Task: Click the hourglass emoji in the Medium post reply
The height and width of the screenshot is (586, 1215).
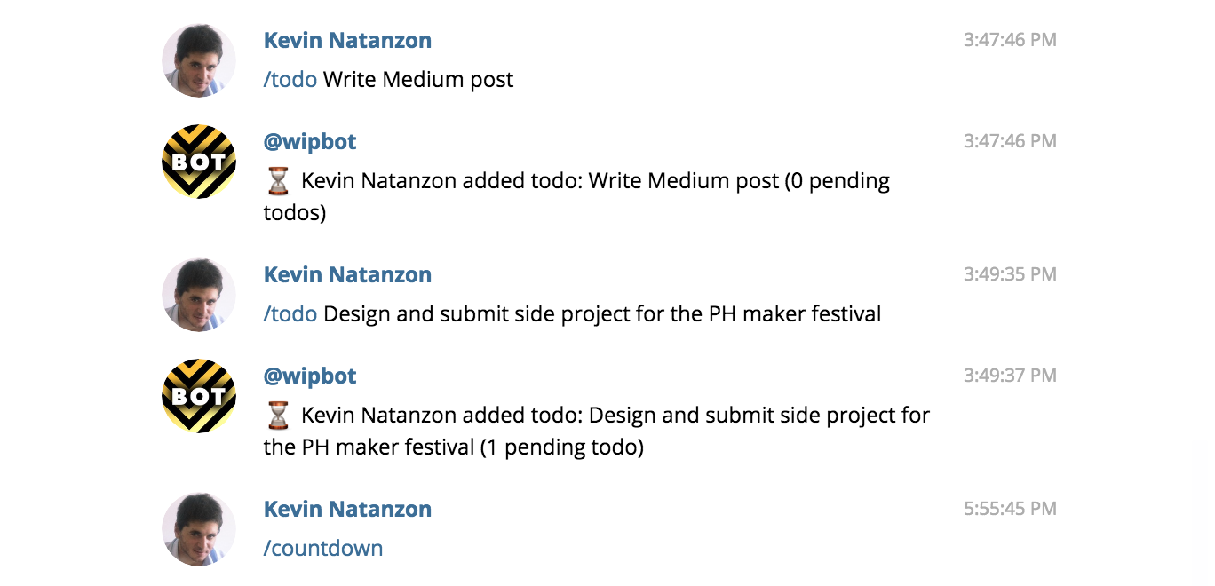Action: [278, 181]
